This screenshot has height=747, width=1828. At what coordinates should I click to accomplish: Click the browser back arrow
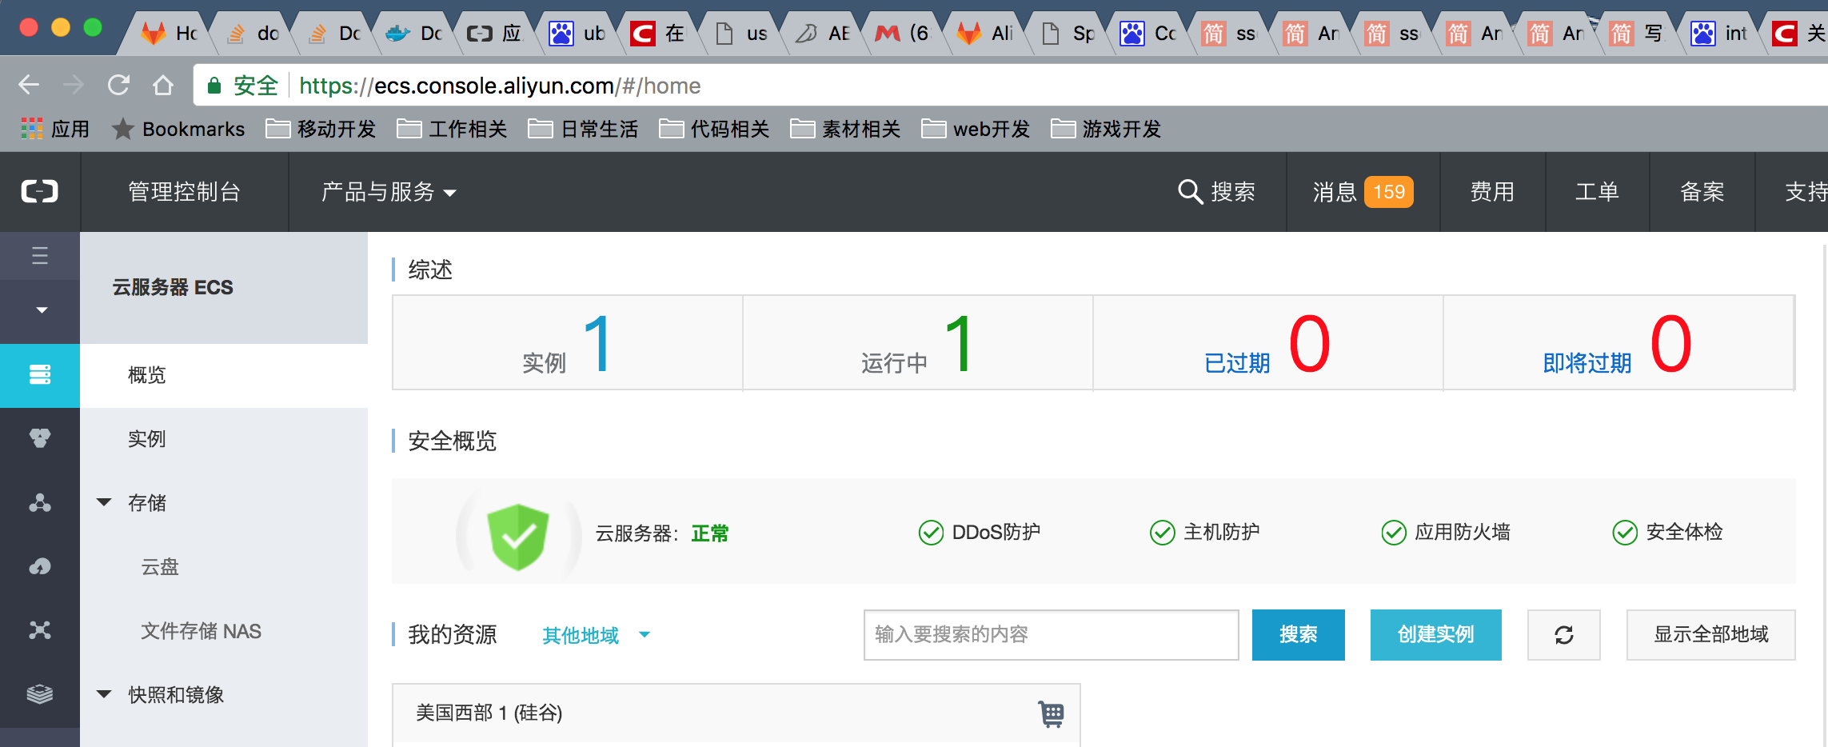[29, 85]
